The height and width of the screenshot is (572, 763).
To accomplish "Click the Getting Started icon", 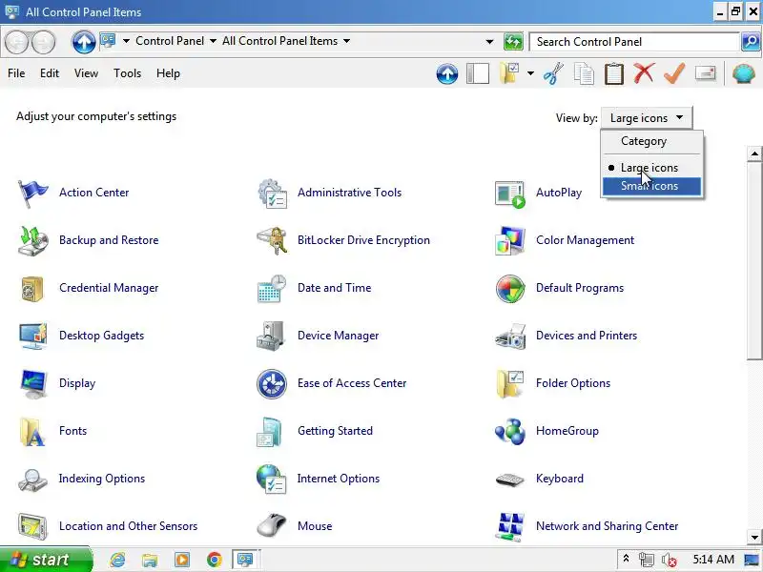I will pos(270,432).
